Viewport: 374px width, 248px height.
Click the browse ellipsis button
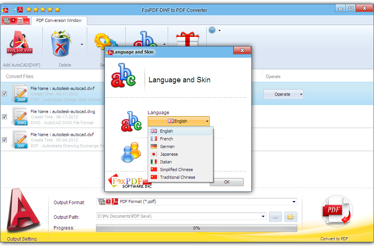tap(276, 217)
